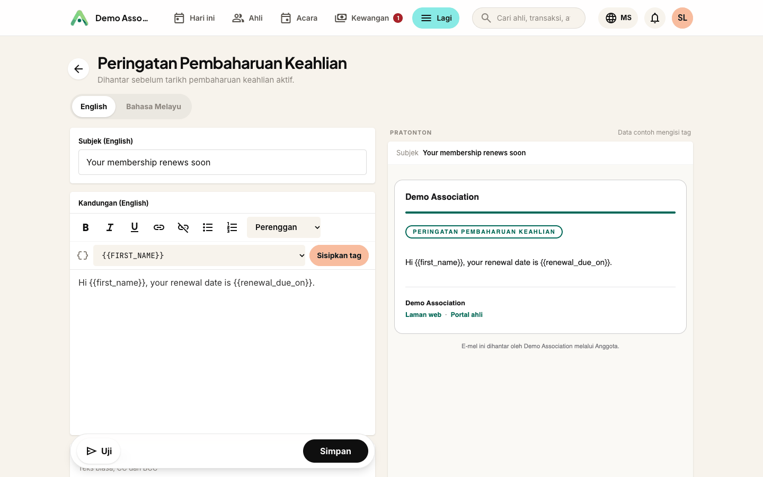The height and width of the screenshot is (477, 763).
Task: Click the search magnifier icon
Action: [x=486, y=18]
